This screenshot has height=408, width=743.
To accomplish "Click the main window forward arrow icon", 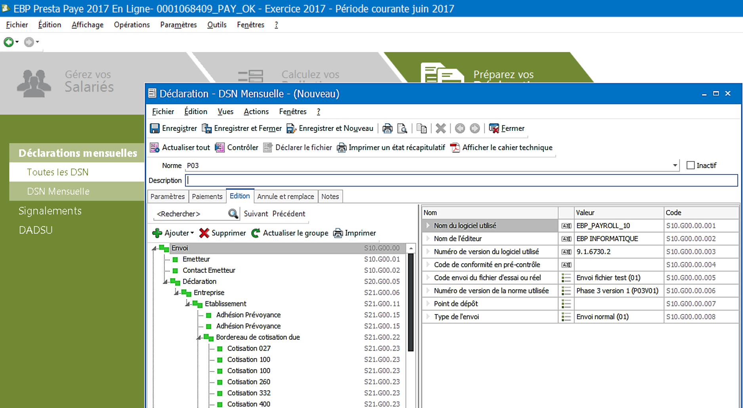I will [x=29, y=42].
